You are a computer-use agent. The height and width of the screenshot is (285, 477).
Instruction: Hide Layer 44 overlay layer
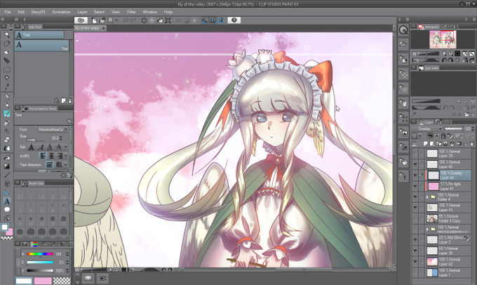pos(415,175)
